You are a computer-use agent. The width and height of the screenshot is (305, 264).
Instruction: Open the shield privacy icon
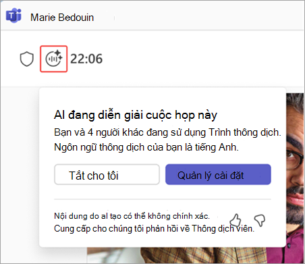click(x=27, y=59)
